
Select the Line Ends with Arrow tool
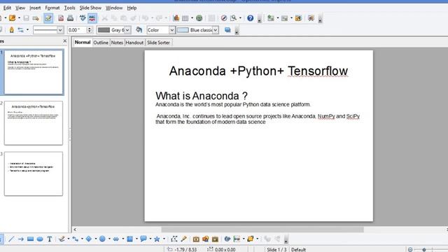[20, 239]
